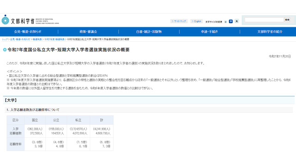Screen dimensions: 296x167
Task: Open the 政策・審議会 menu
Action: (x=88, y=32)
